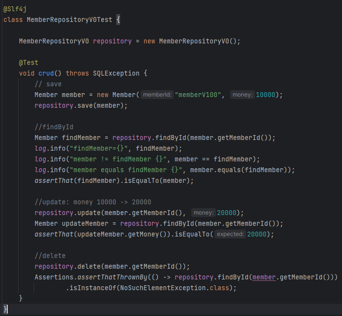
Task: Click the "member equals findMember {}" string
Action: pyautogui.click(x=126, y=170)
